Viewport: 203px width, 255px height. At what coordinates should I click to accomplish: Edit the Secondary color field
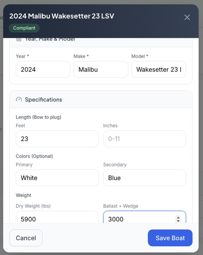144,178
